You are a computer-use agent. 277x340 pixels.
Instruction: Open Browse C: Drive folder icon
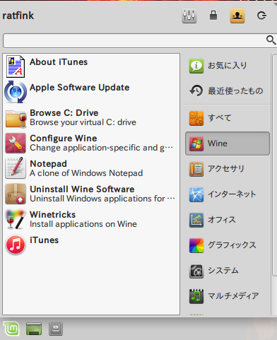16,119
